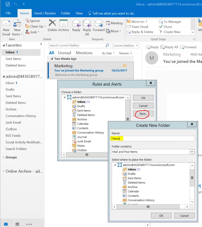202x227 pixels.
Task: Collapse the Favorites section
Action: click(x=4, y=45)
